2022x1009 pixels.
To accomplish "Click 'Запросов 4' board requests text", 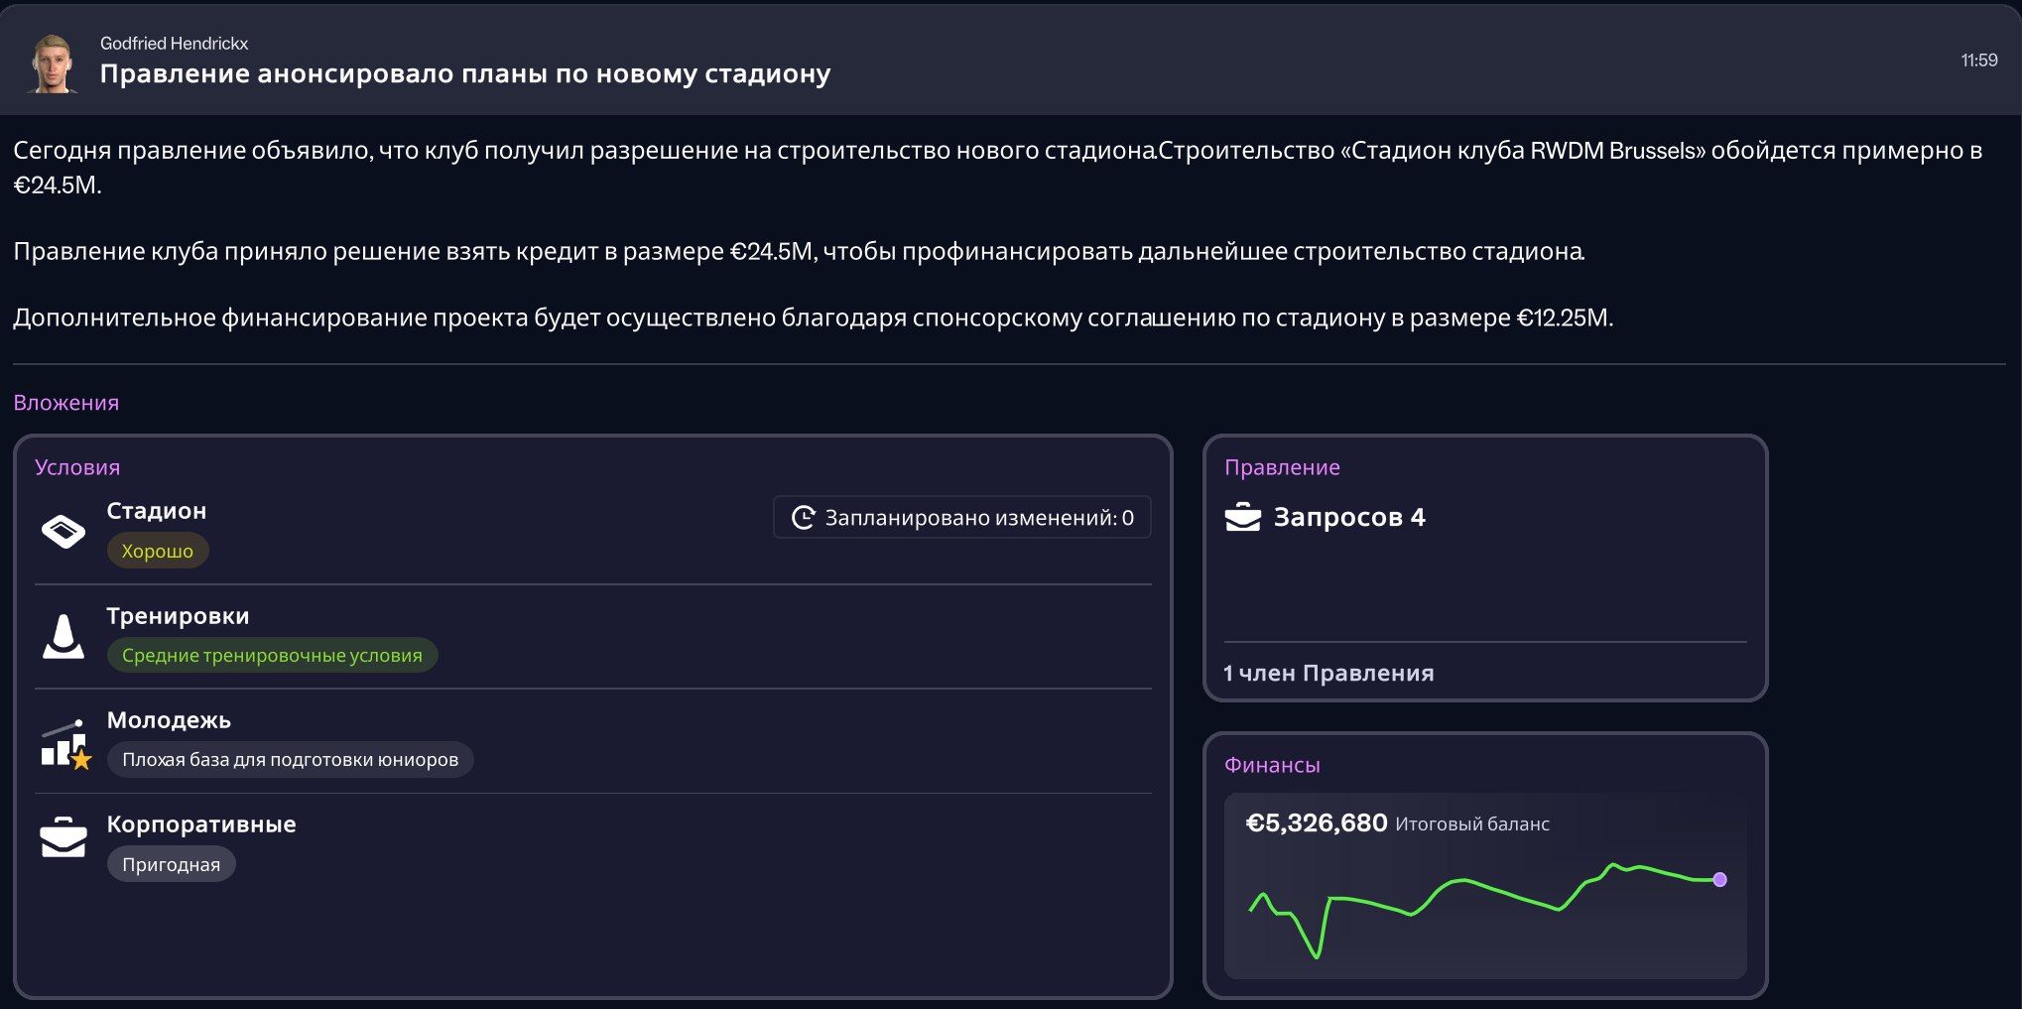I will [x=1348, y=517].
